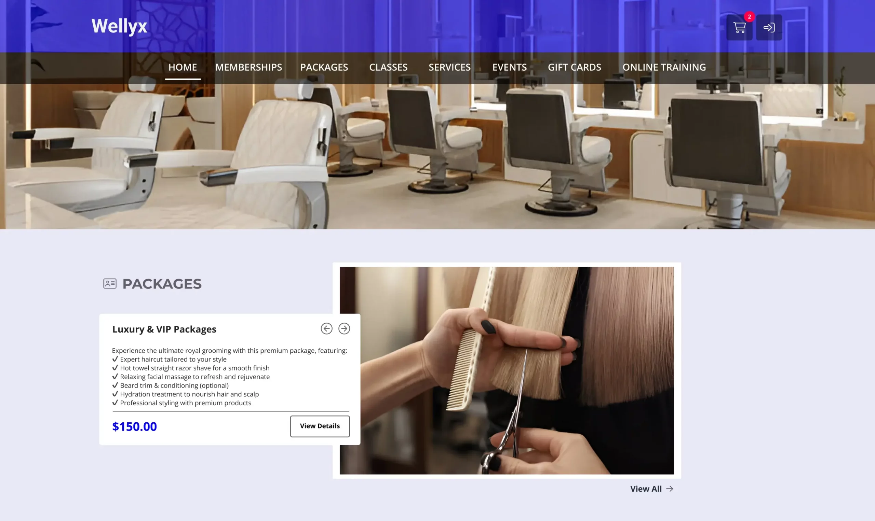Open the SERVICES menu item

[449, 67]
